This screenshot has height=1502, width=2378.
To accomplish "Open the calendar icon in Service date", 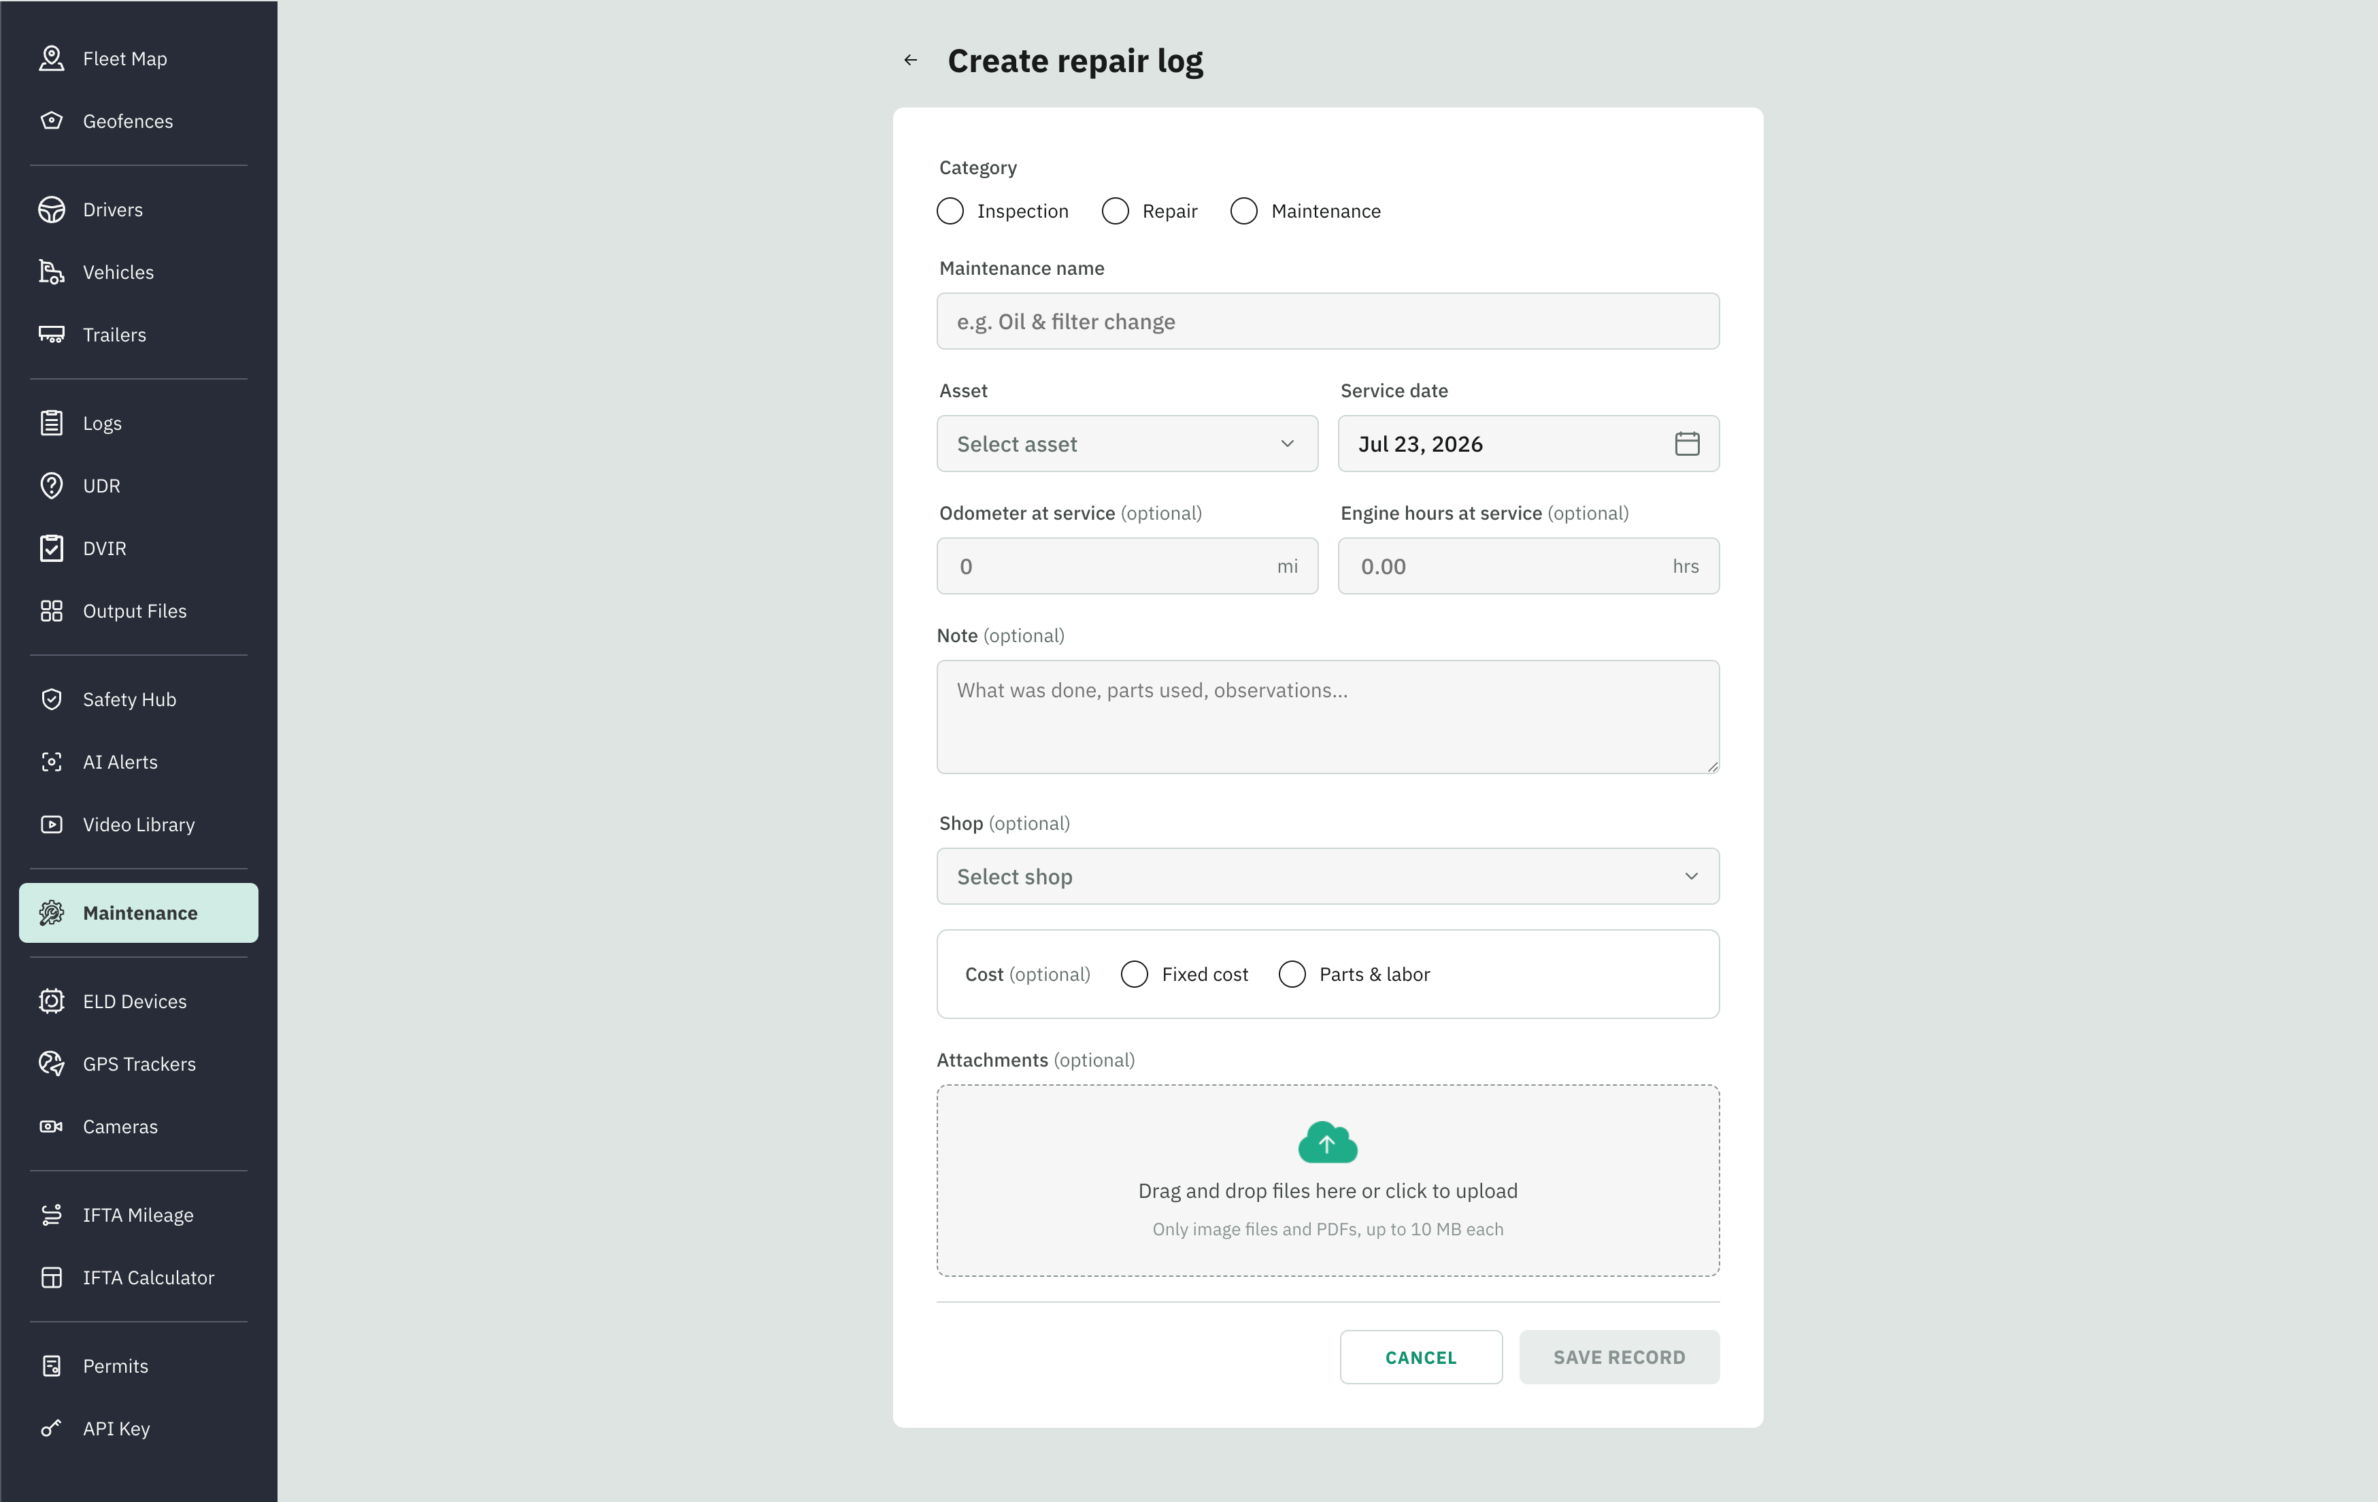I will pyautogui.click(x=1687, y=444).
